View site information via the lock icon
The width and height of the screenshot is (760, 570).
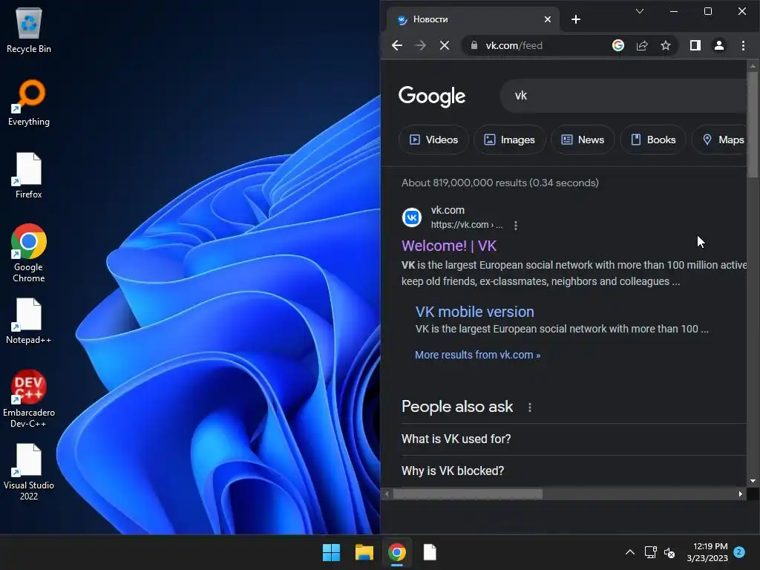coord(474,45)
